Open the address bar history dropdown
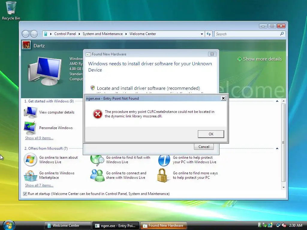 tap(202, 34)
